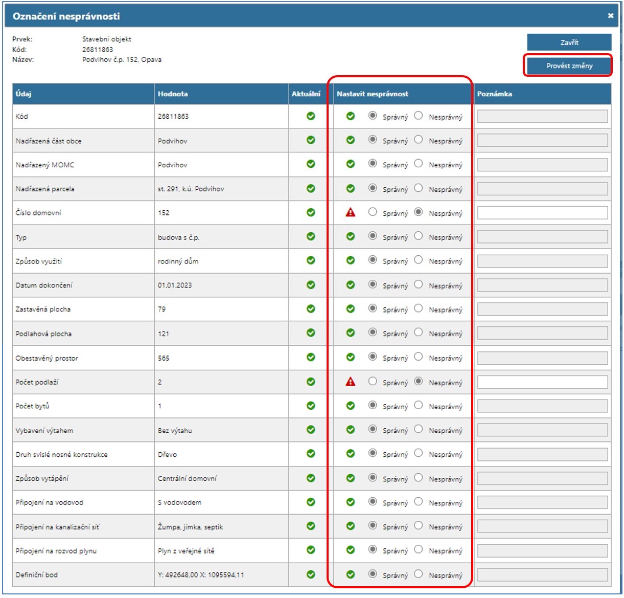Screen dimensions: 624x598
Task: Click Aktuální checkmark for Způsob vytápění
Action: click(311, 478)
